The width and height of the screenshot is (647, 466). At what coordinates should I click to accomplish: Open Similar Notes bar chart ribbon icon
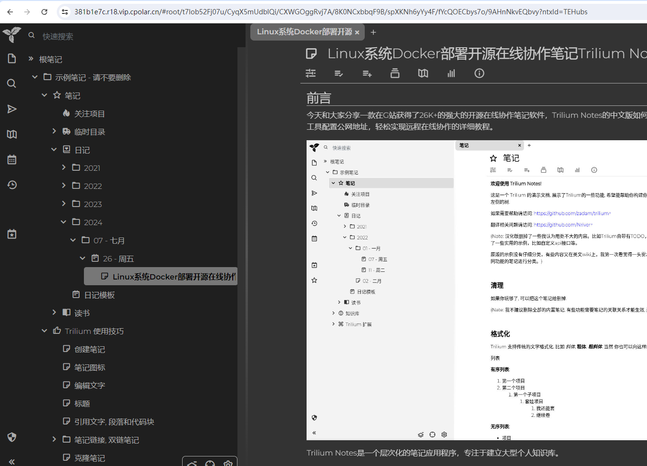click(x=451, y=73)
